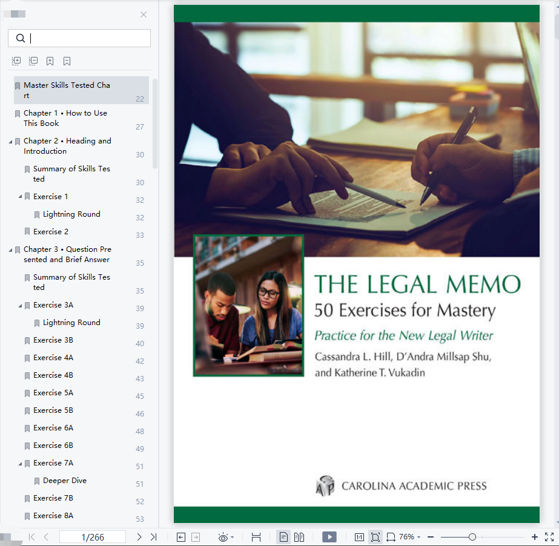Zoom out with the minus button
Image resolution: width=559 pixels, height=546 pixels.
[431, 537]
